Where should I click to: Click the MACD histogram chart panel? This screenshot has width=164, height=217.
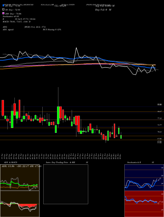(20, 204)
